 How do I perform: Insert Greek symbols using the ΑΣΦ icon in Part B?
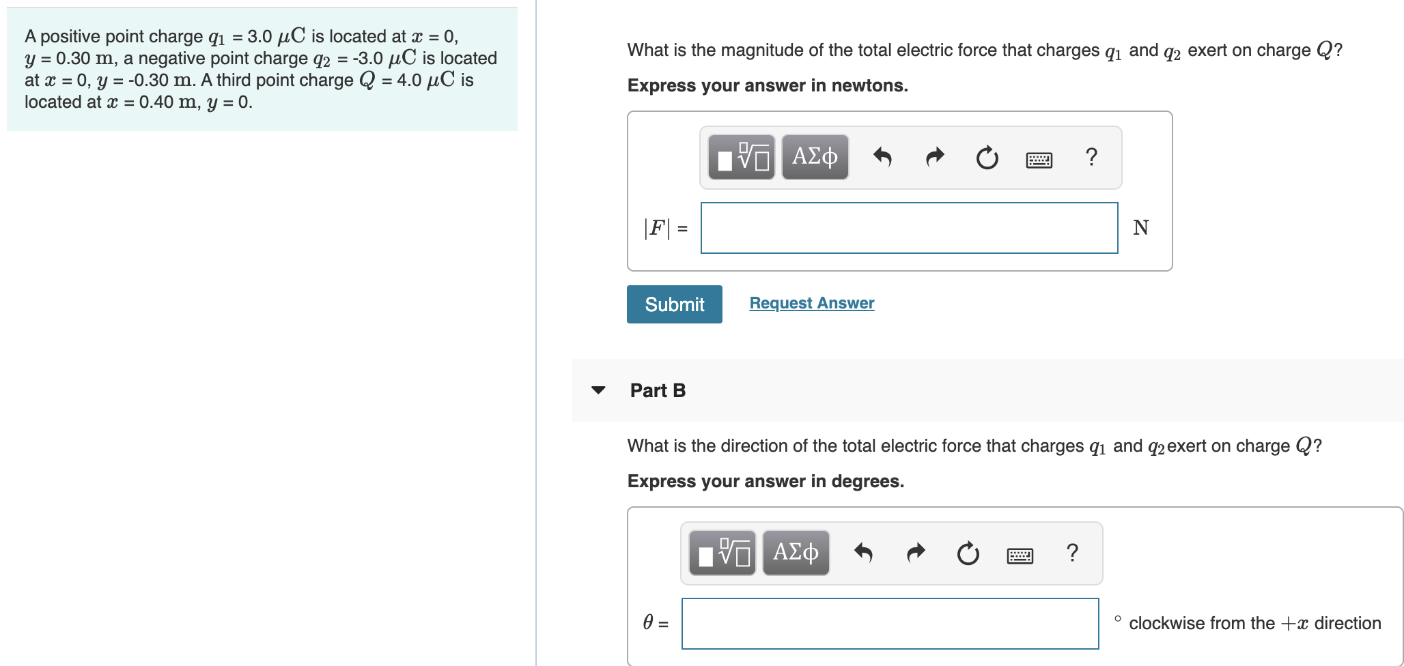coord(795,553)
